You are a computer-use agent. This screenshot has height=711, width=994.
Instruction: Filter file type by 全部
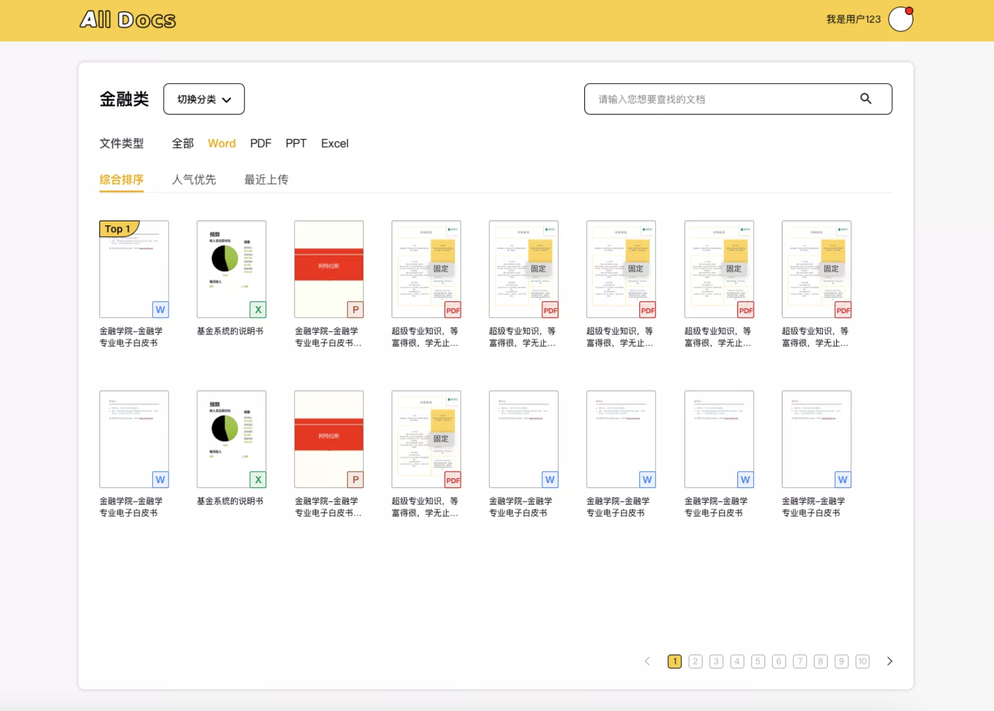(183, 143)
